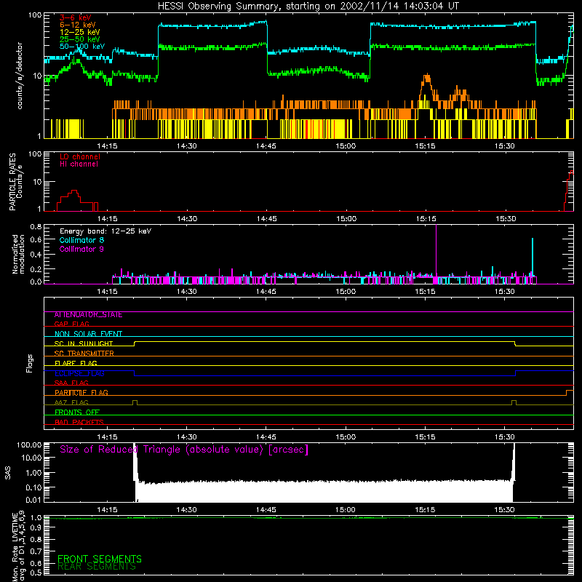Click the Size of Reduced Triangle caption
The width and height of the screenshot is (582, 582).
[x=184, y=450]
